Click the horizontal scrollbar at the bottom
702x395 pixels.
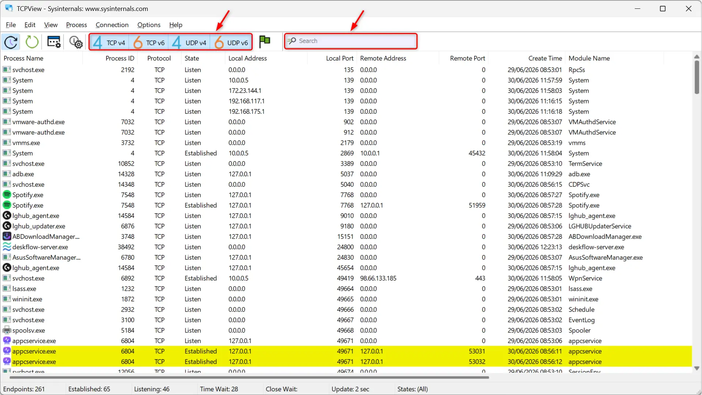[x=249, y=377]
